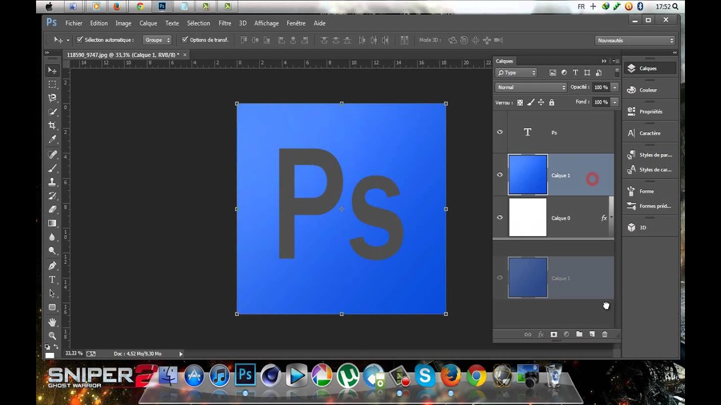Filter layers by adjustment circle icon
This screenshot has width=721, height=405.
pyautogui.click(x=564, y=73)
